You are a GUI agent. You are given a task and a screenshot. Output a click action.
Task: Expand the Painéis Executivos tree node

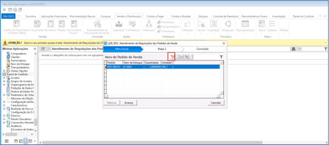click(4, 119)
